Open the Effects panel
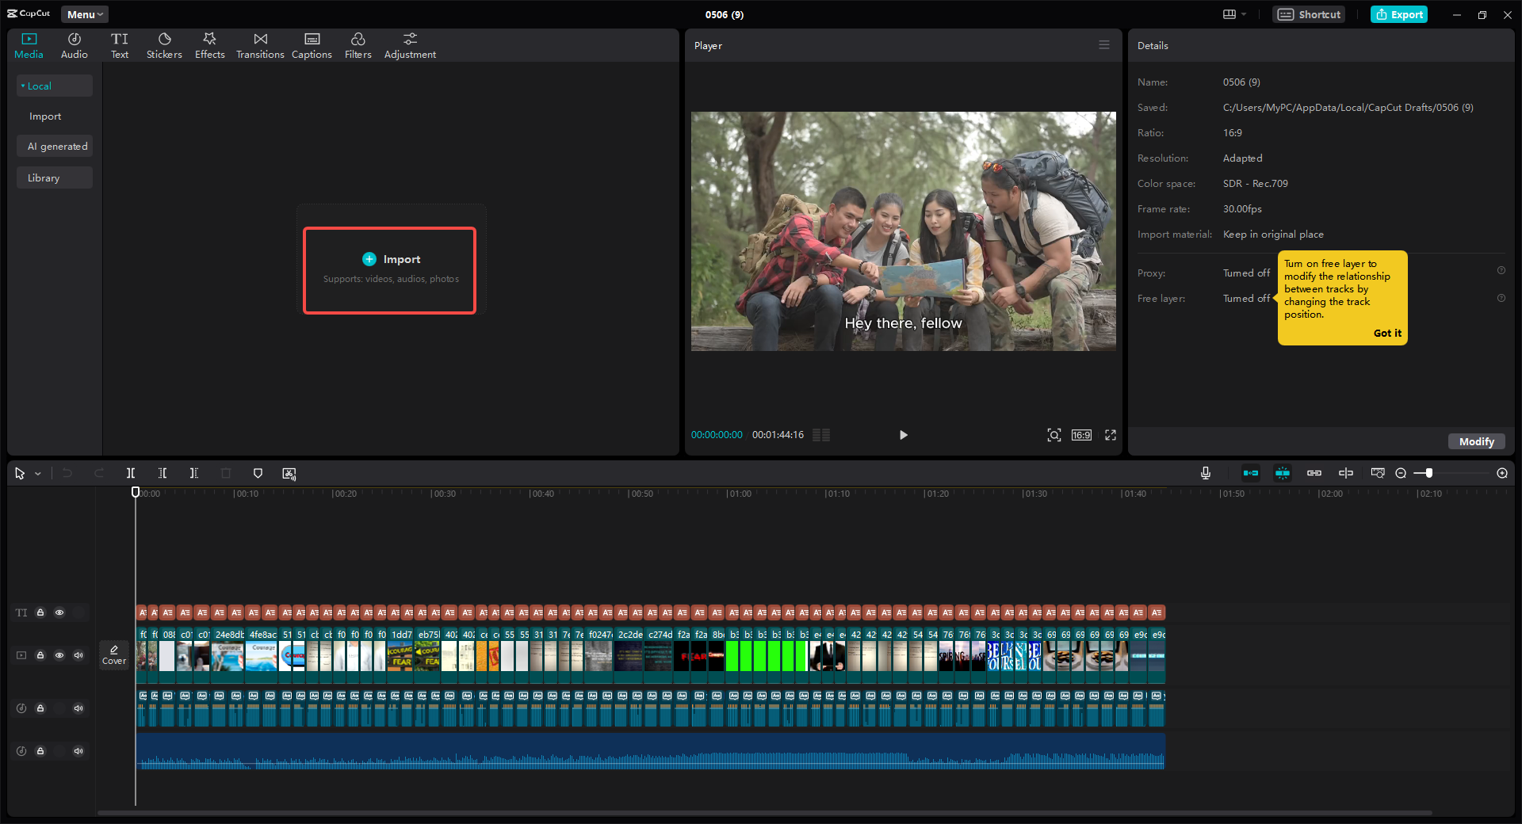This screenshot has height=824, width=1522. (209, 44)
